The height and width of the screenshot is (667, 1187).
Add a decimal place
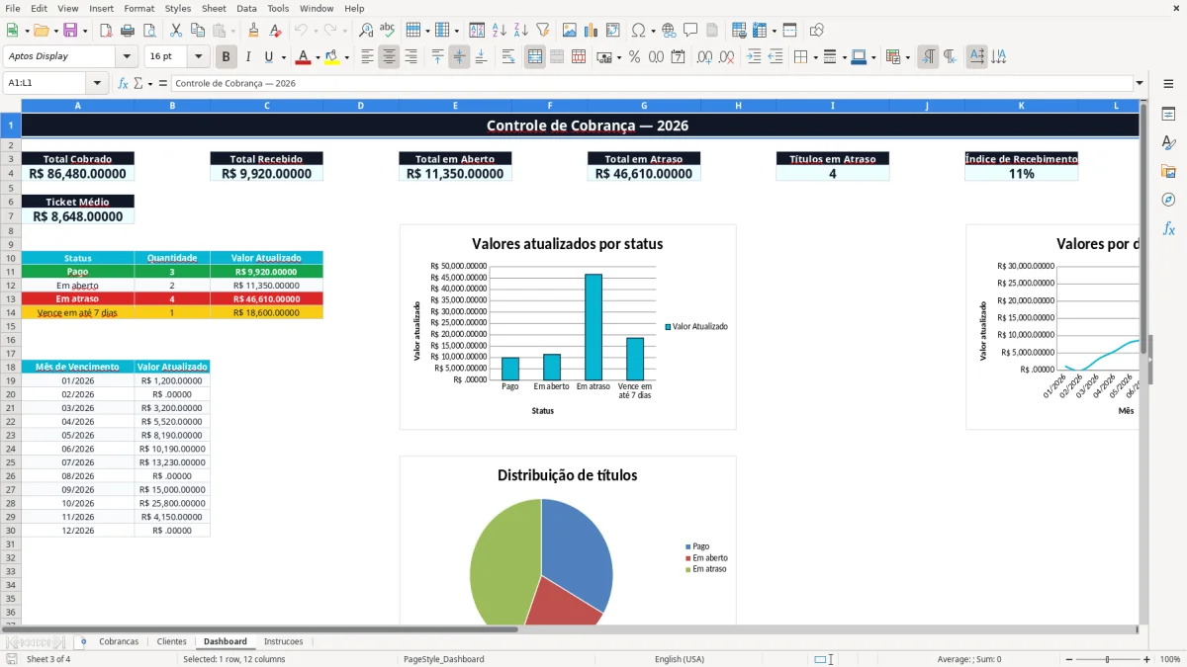point(705,57)
